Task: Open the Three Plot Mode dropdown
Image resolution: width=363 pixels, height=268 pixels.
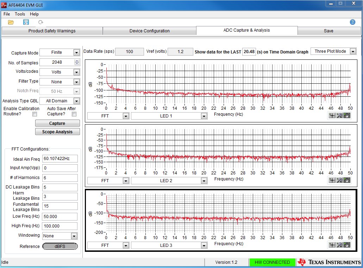Action: [353, 51]
